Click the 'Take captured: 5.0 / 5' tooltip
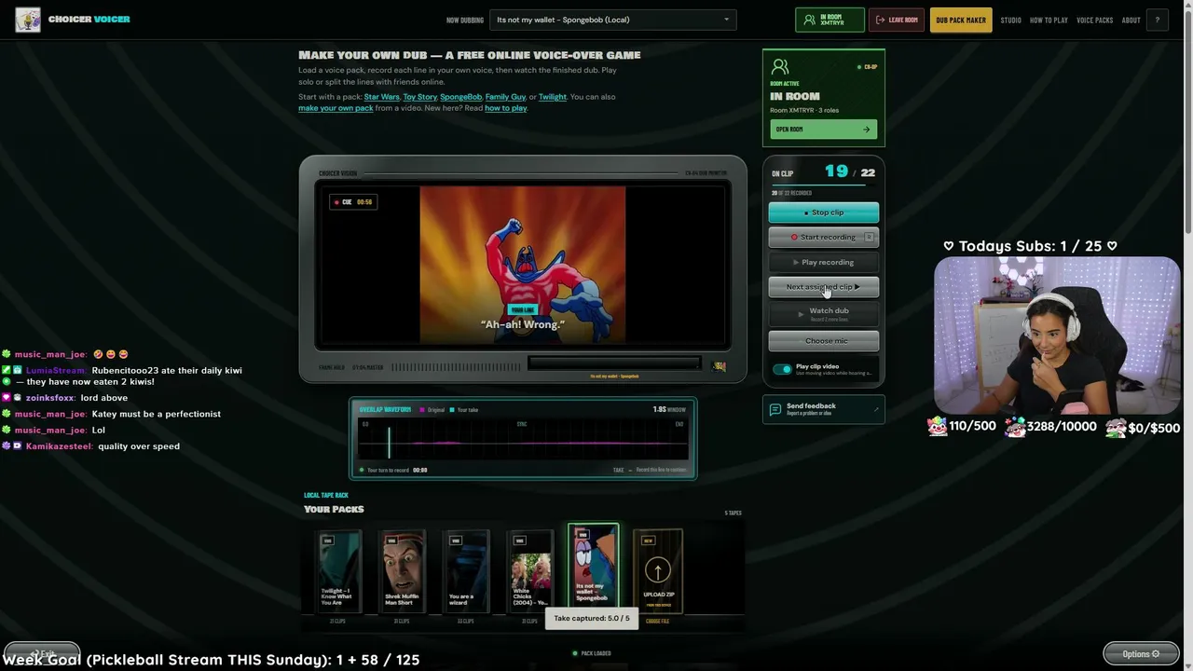1193x671 pixels. coord(592,619)
